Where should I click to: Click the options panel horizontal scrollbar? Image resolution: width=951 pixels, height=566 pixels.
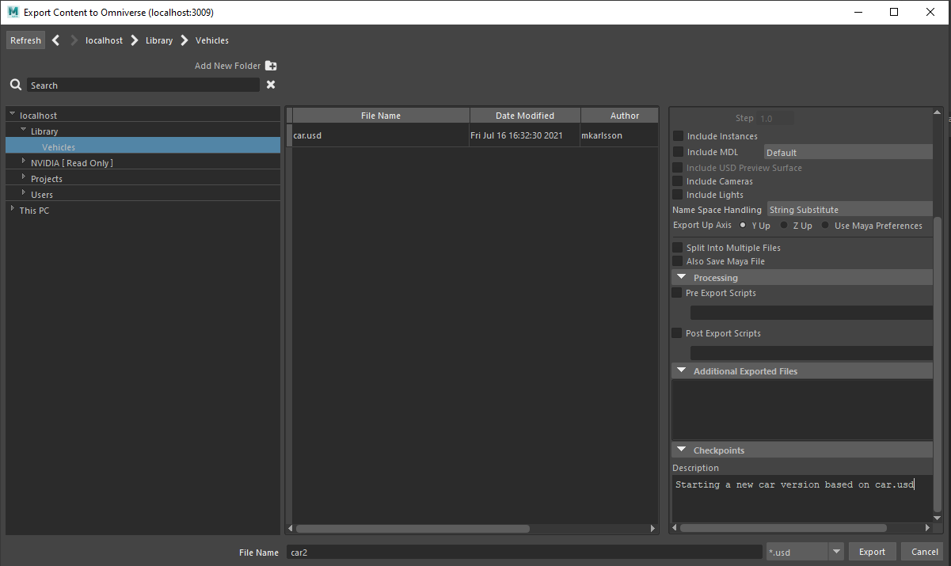[784, 528]
